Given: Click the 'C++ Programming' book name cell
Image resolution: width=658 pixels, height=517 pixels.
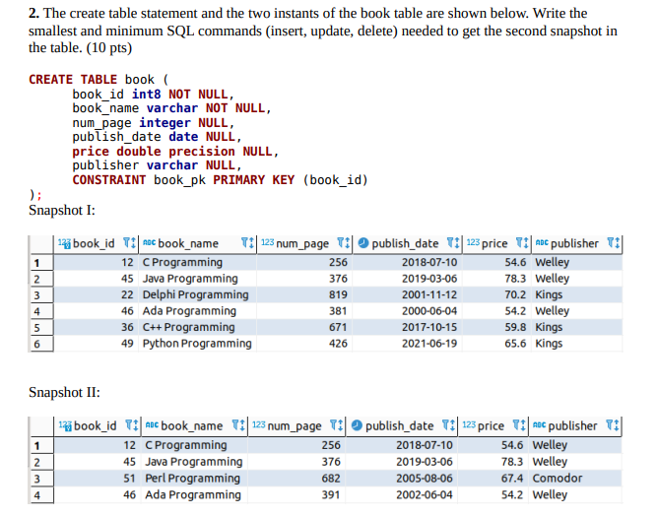Looking at the screenshot, I should [x=197, y=327].
